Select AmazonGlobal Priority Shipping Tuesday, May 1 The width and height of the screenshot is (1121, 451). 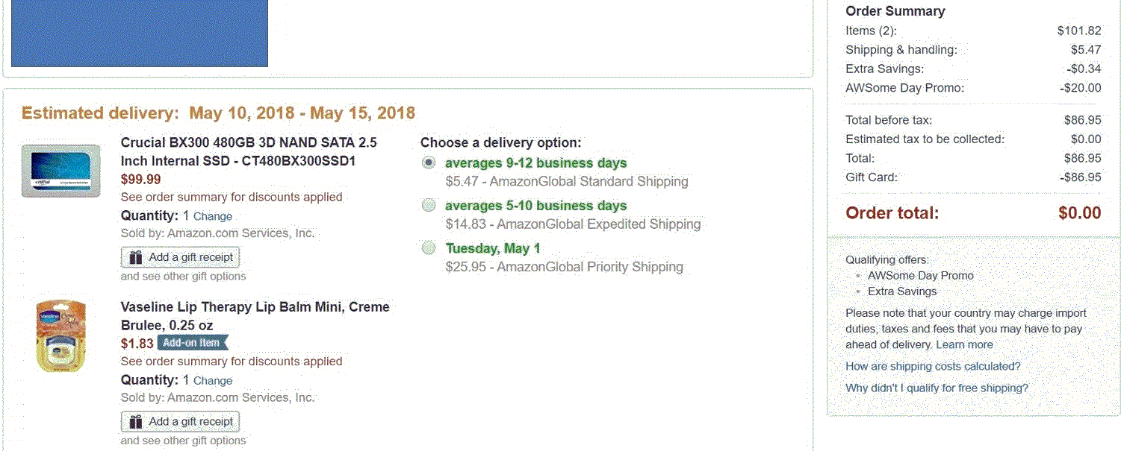pos(429,247)
